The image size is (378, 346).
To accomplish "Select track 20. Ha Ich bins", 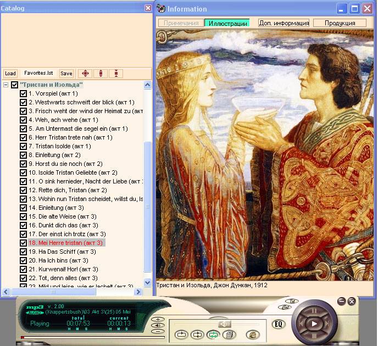I will click(58, 260).
